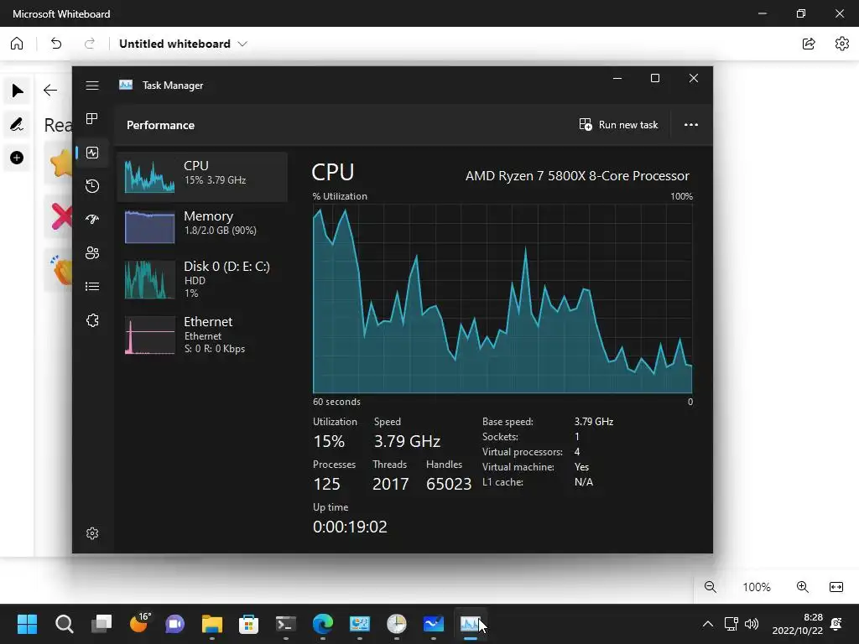Image resolution: width=859 pixels, height=644 pixels.
Task: Click Base speed 3.79 GHz value
Action: 594,422
